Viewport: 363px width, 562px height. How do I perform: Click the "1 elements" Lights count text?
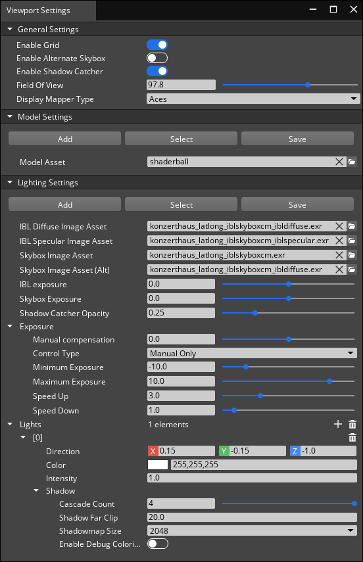(168, 425)
